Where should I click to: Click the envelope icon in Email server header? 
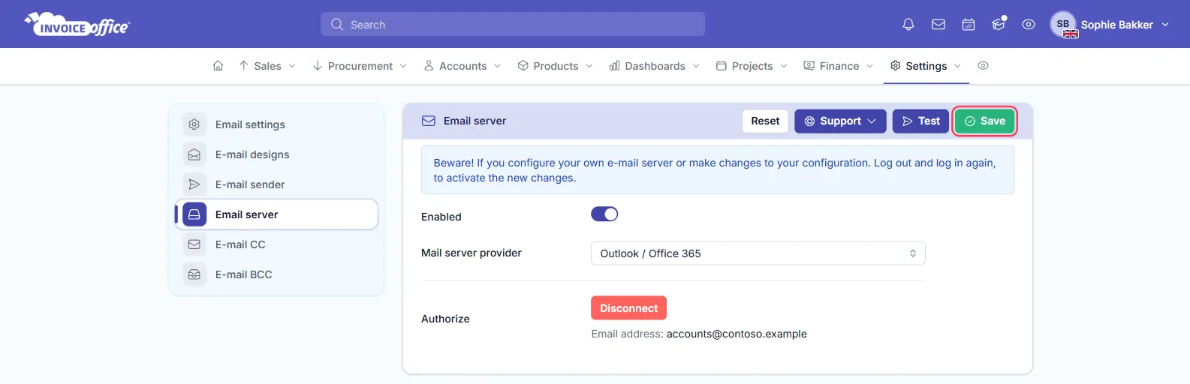(x=429, y=121)
